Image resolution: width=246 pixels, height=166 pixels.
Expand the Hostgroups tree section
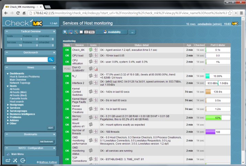[8, 105]
